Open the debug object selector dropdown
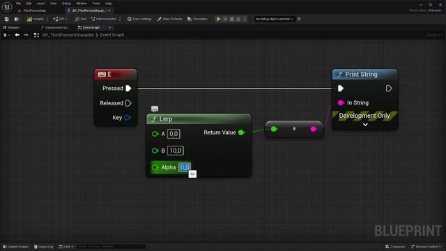This screenshot has height=251, width=446. point(275,19)
